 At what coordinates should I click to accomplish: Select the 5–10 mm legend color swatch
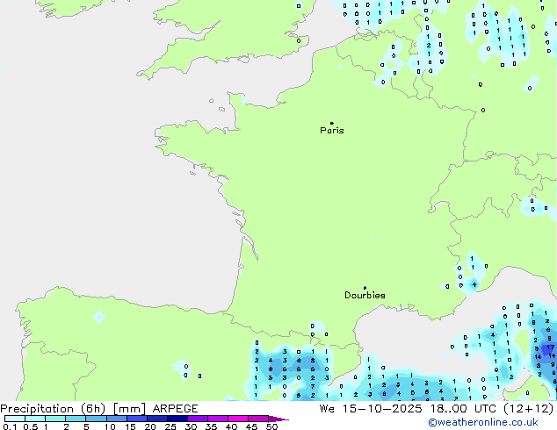96,419
